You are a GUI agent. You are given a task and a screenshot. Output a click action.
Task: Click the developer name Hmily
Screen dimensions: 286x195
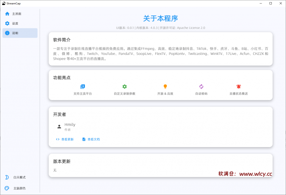pyautogui.click(x=70, y=125)
